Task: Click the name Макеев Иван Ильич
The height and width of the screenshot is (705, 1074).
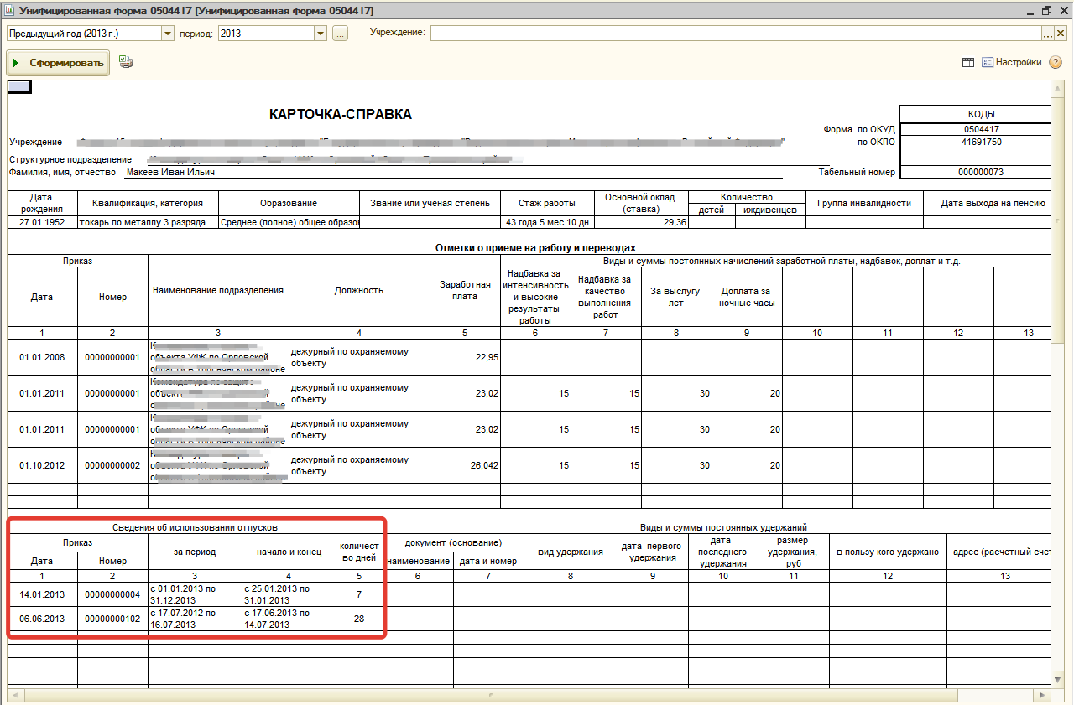Action: (x=170, y=172)
